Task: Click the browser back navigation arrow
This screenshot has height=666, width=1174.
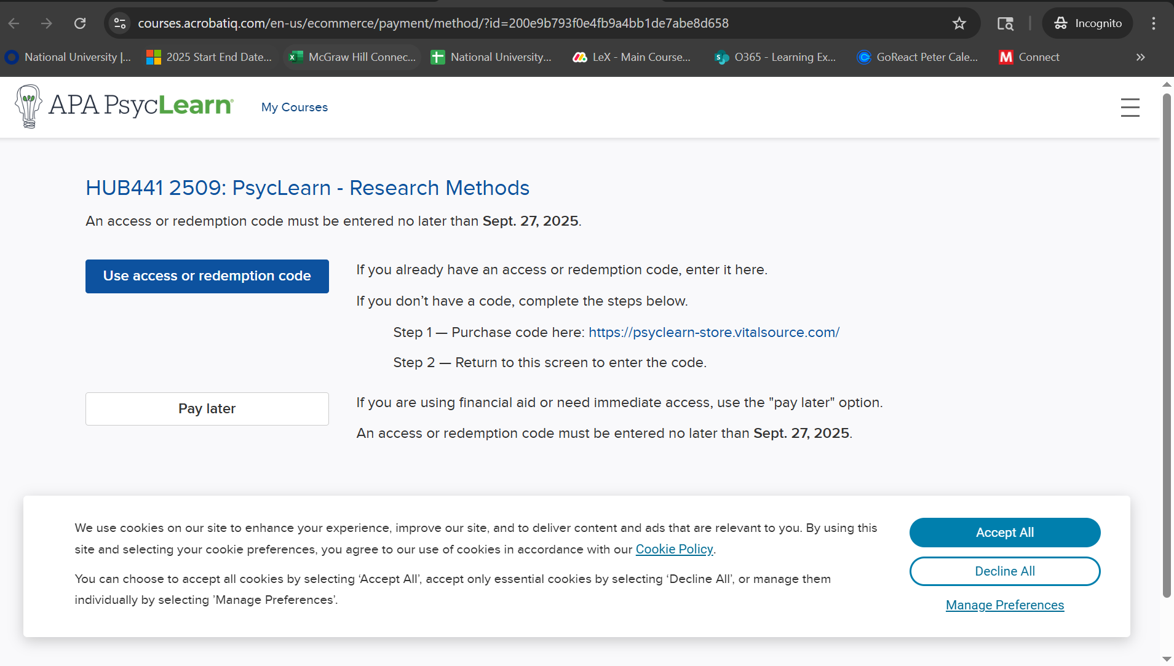Action: 14,23
